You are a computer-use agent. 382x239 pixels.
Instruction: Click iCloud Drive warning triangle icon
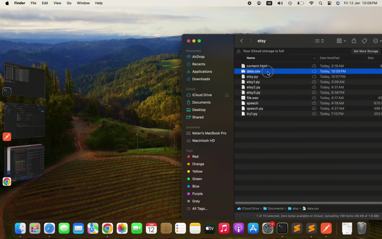227,95
